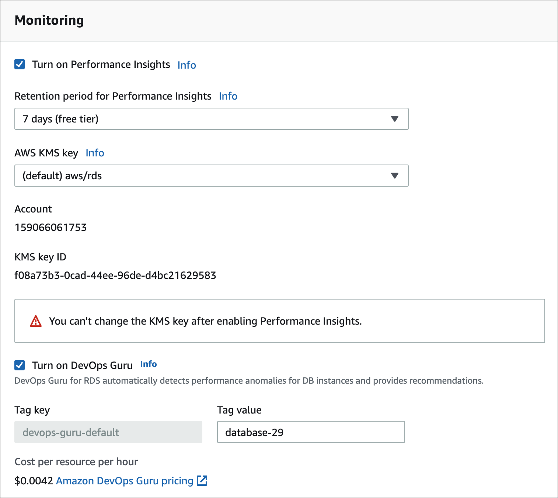558x498 pixels.
Task: Toggle the Performance Insights checkbox off
Action: pyautogui.click(x=19, y=64)
